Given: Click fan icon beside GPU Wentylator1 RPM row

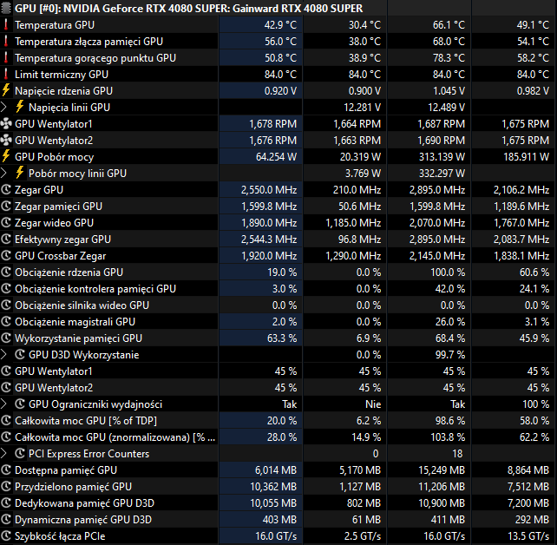Looking at the screenshot, I should (6, 123).
